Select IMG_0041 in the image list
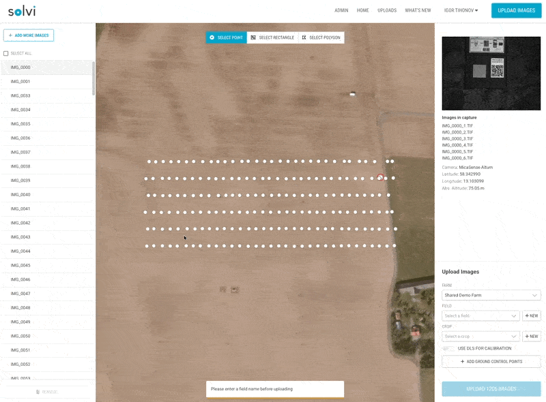Viewport: 546px width, 402px height. 47,209
